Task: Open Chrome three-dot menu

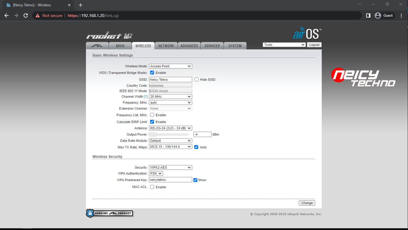Action: pos(401,15)
